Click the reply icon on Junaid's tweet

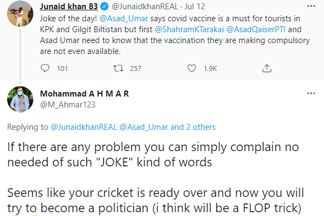[x=45, y=68]
